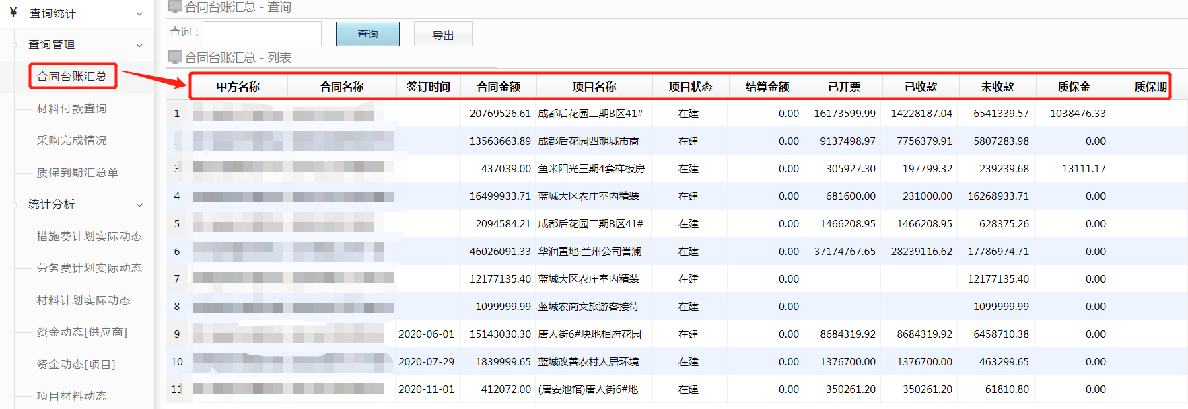Collapse the 查询统计 section chevron
This screenshot has width=1188, height=409.
[139, 14]
